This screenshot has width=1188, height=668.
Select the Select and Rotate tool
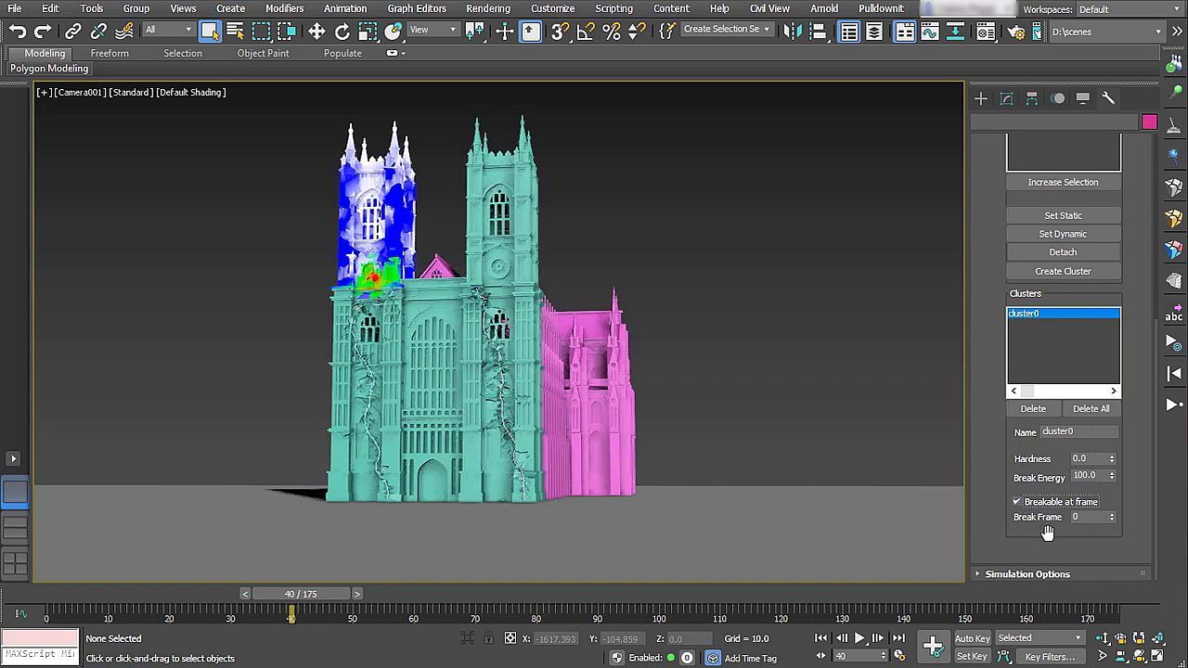coord(342,32)
